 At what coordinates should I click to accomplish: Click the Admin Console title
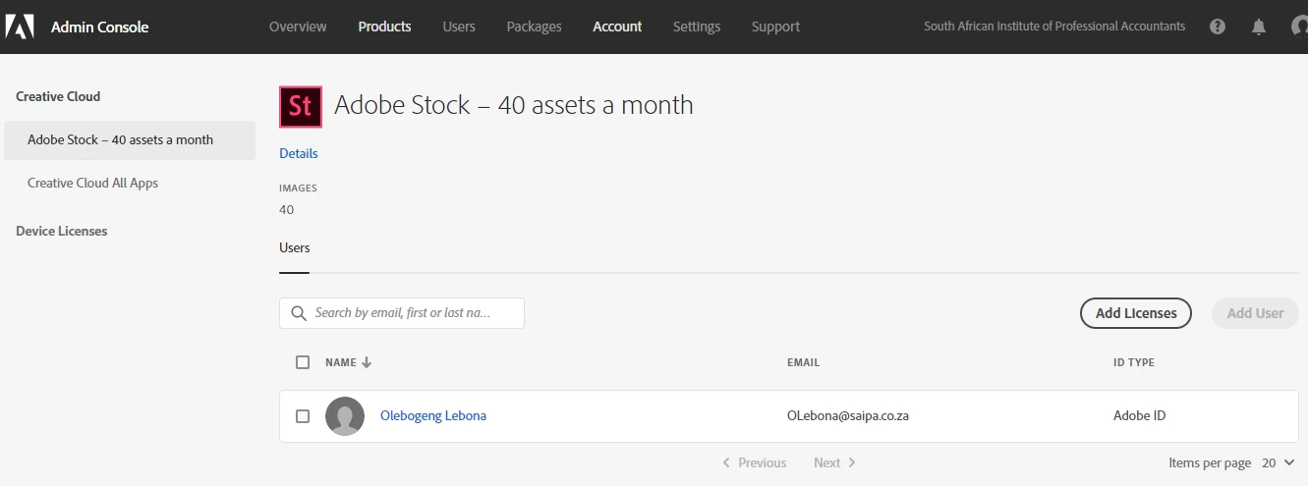click(100, 27)
